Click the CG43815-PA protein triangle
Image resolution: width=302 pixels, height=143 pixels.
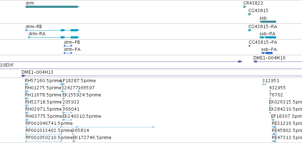pos(249,46)
